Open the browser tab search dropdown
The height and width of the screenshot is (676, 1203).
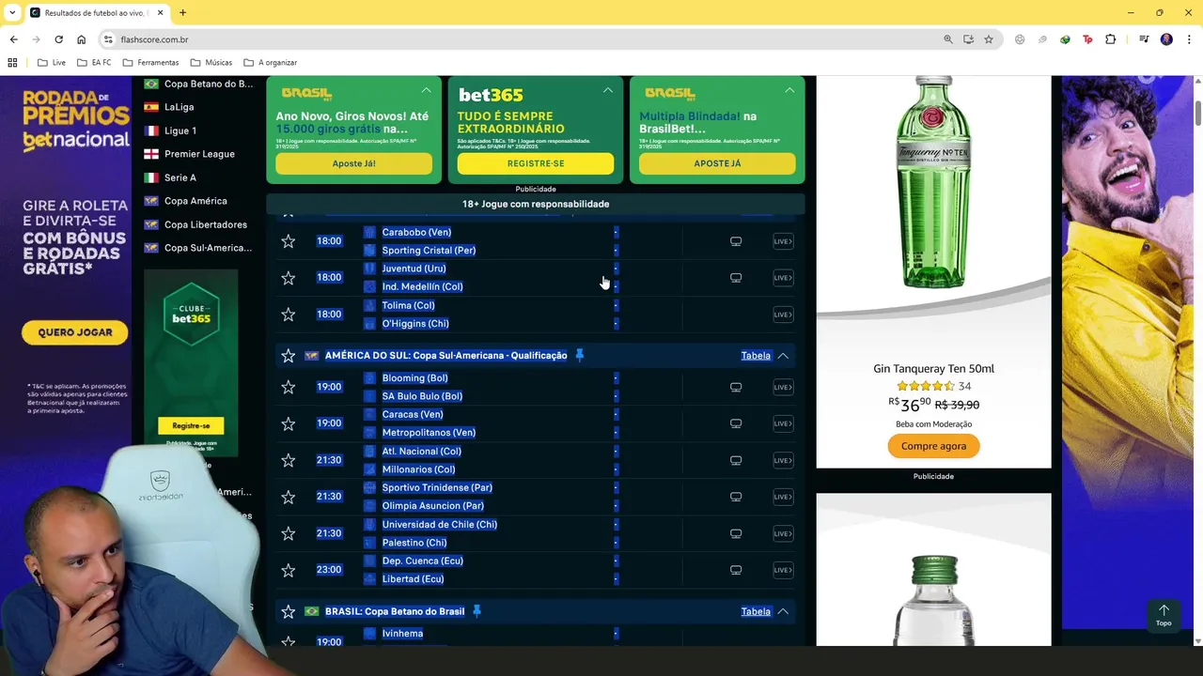pos(11,12)
